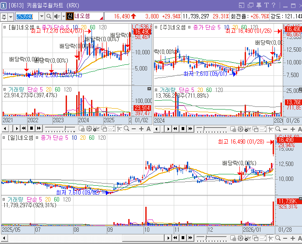Stop the daily chart playback

[183, 238]
